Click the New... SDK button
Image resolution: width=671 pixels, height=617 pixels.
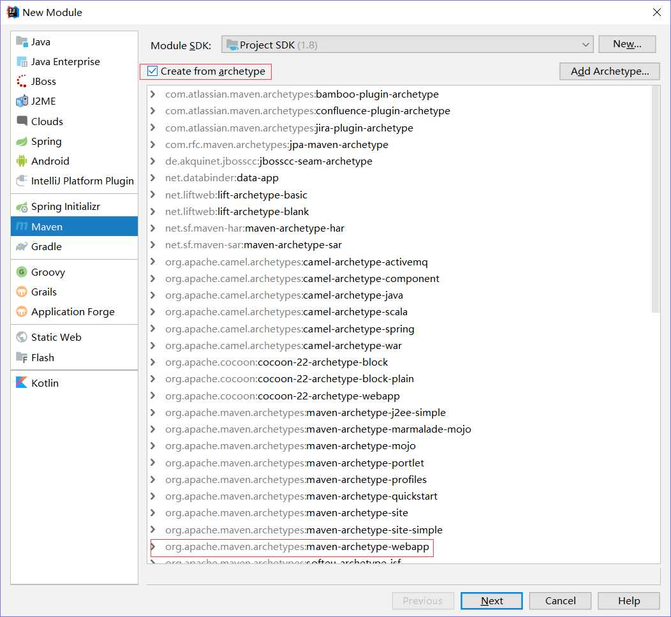[627, 44]
